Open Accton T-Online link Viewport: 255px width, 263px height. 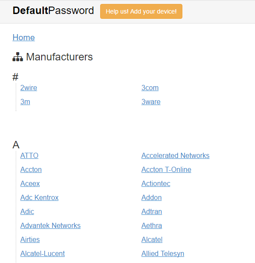tap(166, 170)
